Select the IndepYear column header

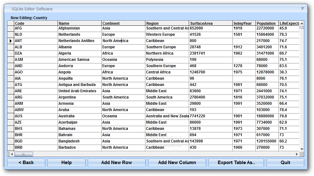pyautogui.click(x=244, y=23)
